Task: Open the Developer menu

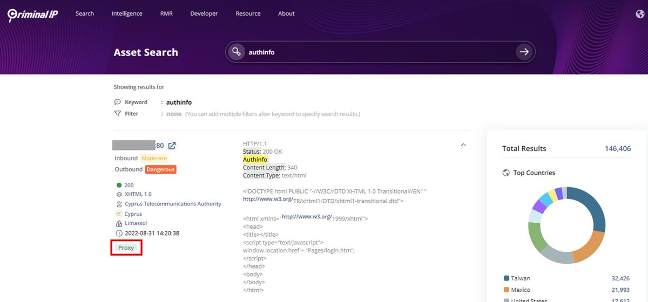Action: point(204,13)
